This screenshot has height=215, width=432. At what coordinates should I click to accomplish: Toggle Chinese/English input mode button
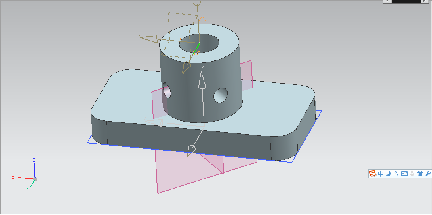(x=381, y=174)
